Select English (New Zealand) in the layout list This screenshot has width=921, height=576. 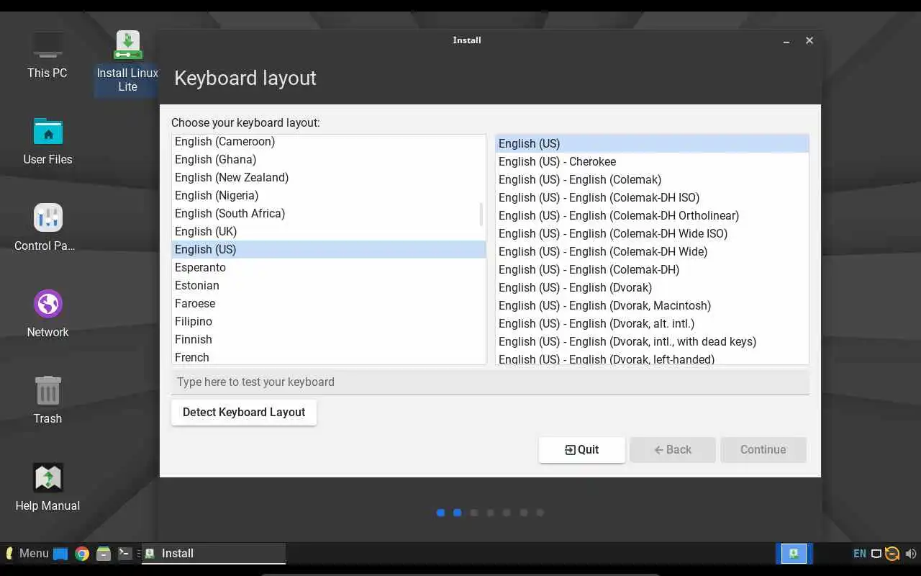(x=329, y=177)
